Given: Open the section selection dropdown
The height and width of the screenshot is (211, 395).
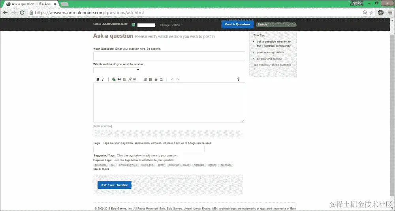Looking at the screenshot, I should 117,70.
